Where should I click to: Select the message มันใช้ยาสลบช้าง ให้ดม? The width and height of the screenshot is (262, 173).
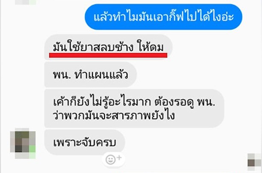(x=108, y=47)
